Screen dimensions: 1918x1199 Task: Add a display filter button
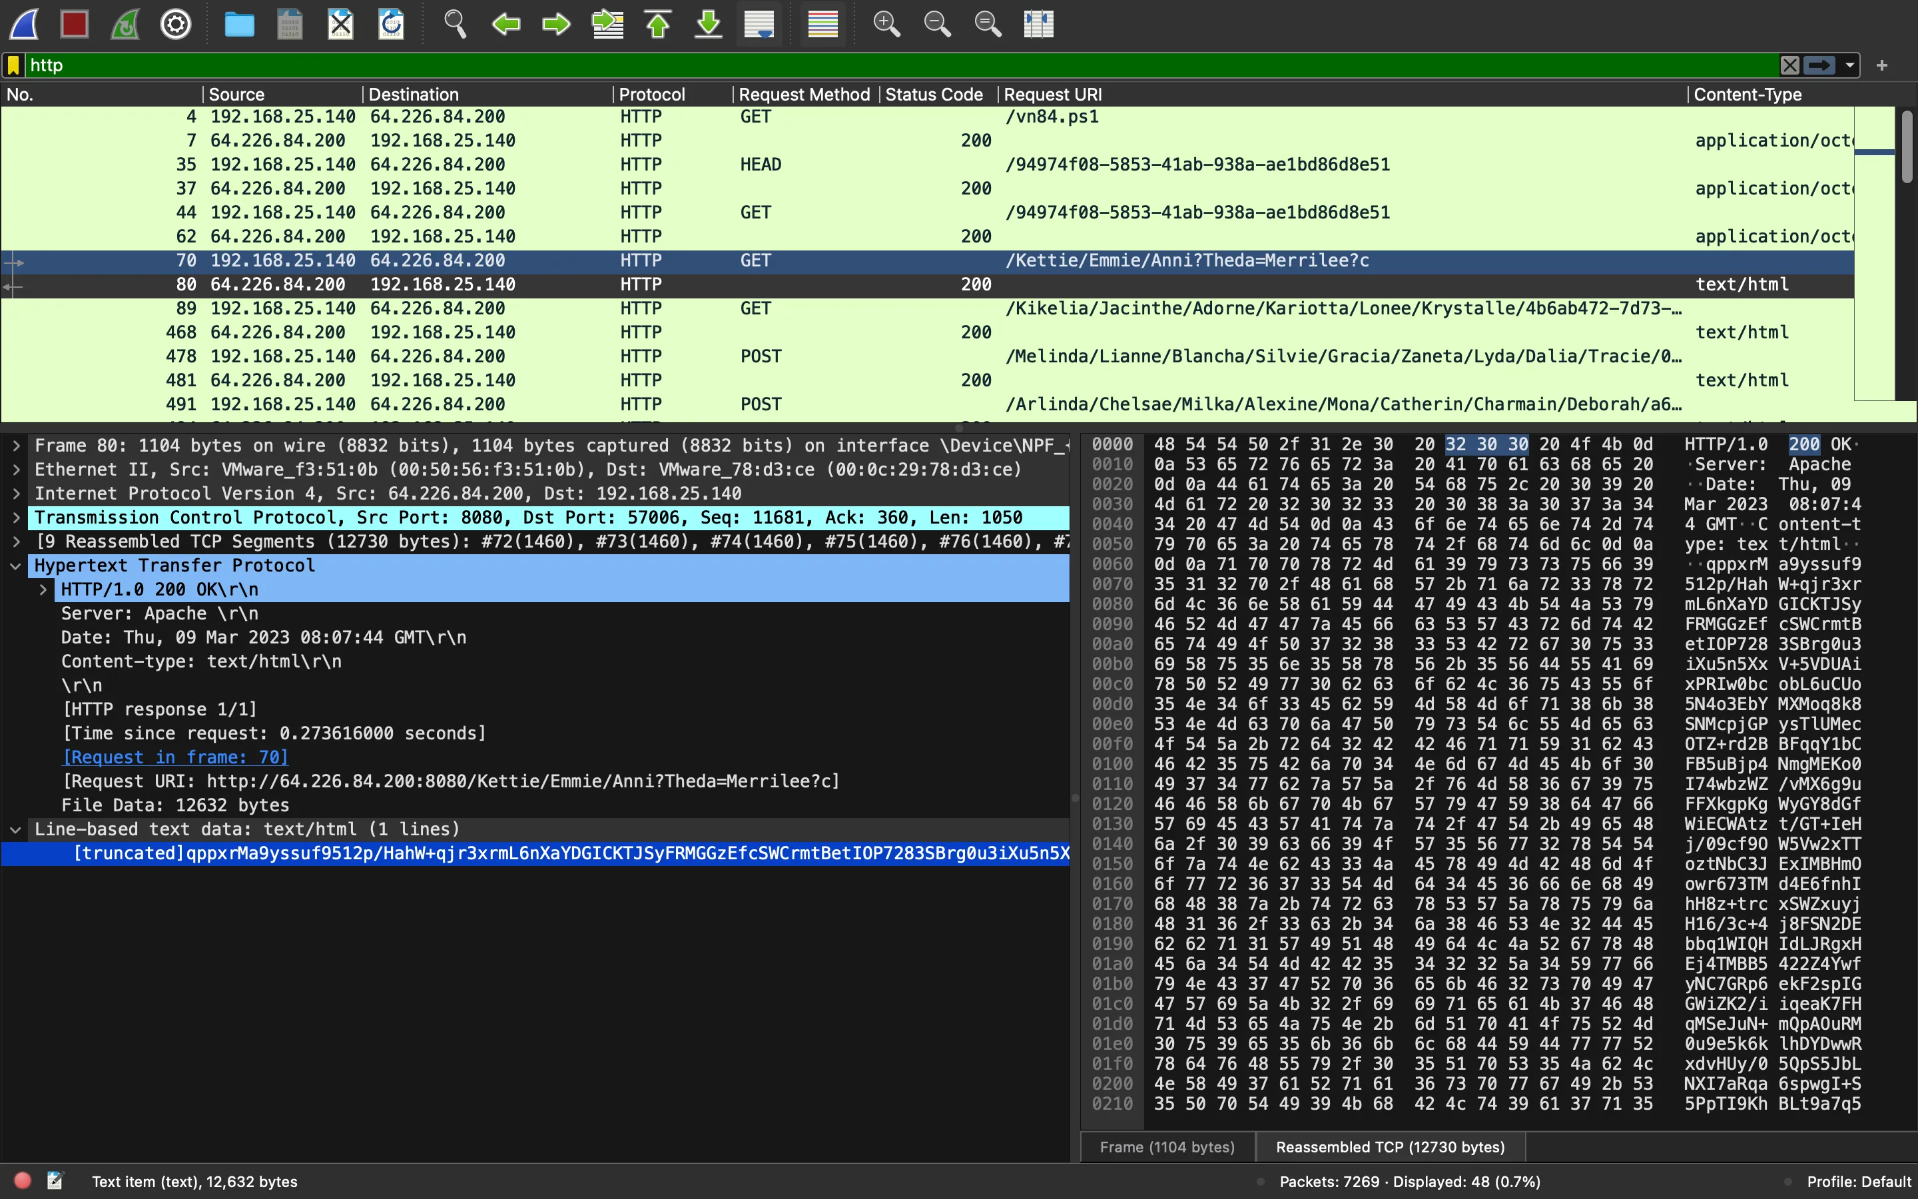tap(1881, 65)
